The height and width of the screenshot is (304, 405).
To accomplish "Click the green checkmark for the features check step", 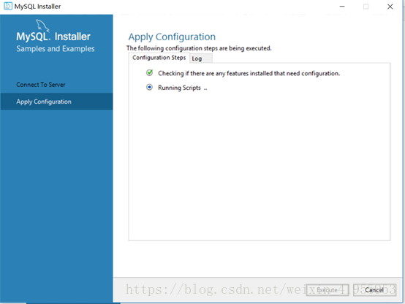I will coord(150,73).
